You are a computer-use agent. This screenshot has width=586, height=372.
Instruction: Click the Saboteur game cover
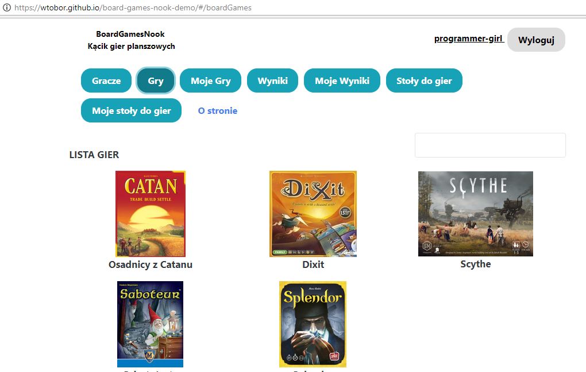(x=150, y=324)
